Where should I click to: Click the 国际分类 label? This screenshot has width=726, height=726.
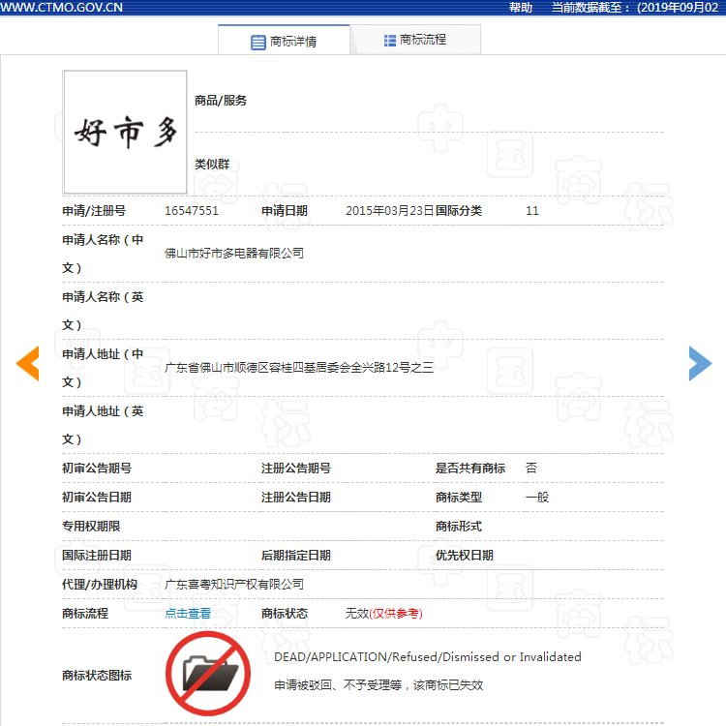click(x=459, y=211)
